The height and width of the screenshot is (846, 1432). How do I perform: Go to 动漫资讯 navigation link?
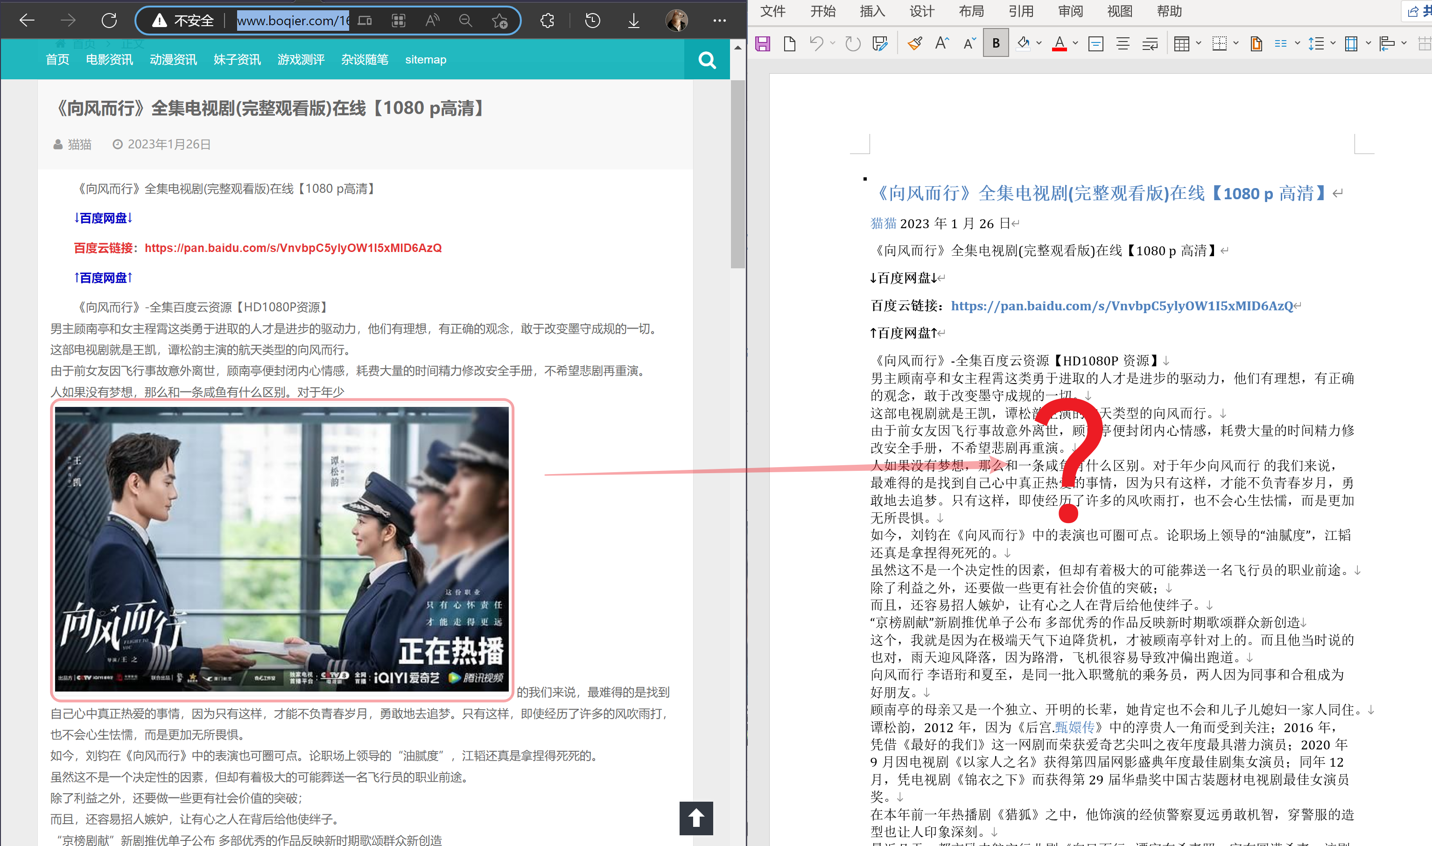[x=173, y=60]
